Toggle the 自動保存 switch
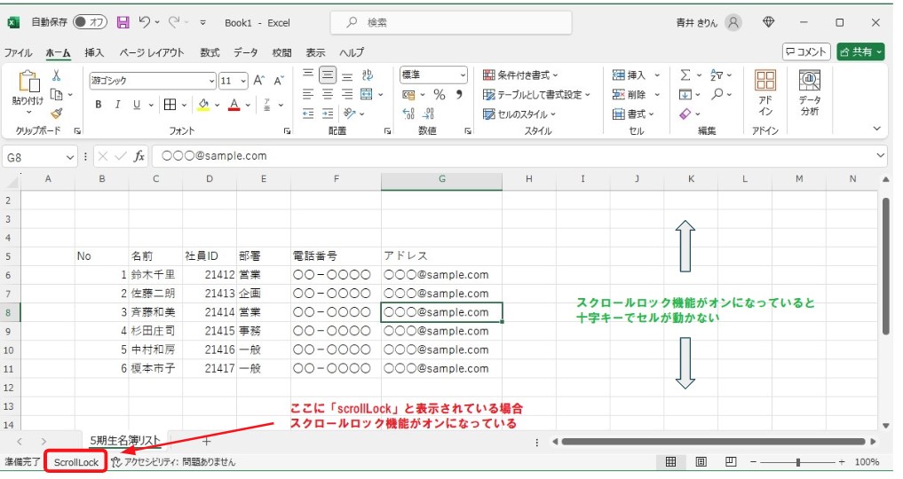The width and height of the screenshot is (903, 479). [90, 22]
